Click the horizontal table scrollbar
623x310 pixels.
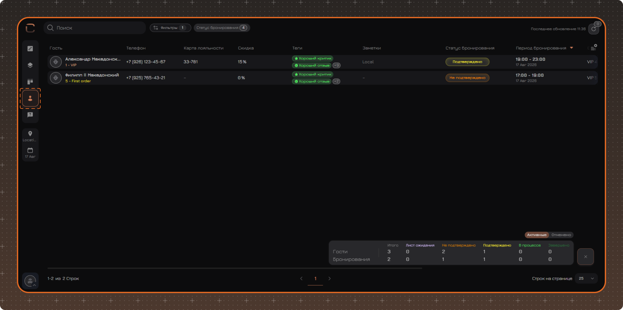[x=235, y=268]
